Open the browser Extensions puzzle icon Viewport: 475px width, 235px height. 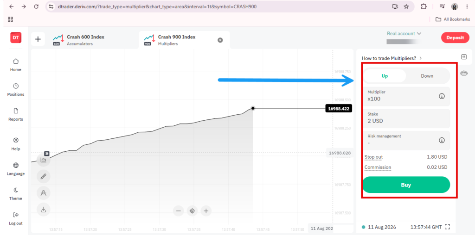click(x=424, y=6)
